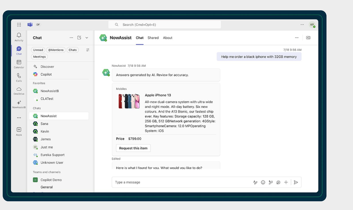The width and height of the screenshot is (353, 210).
Task: Click the Request this item button
Action: [133, 148]
